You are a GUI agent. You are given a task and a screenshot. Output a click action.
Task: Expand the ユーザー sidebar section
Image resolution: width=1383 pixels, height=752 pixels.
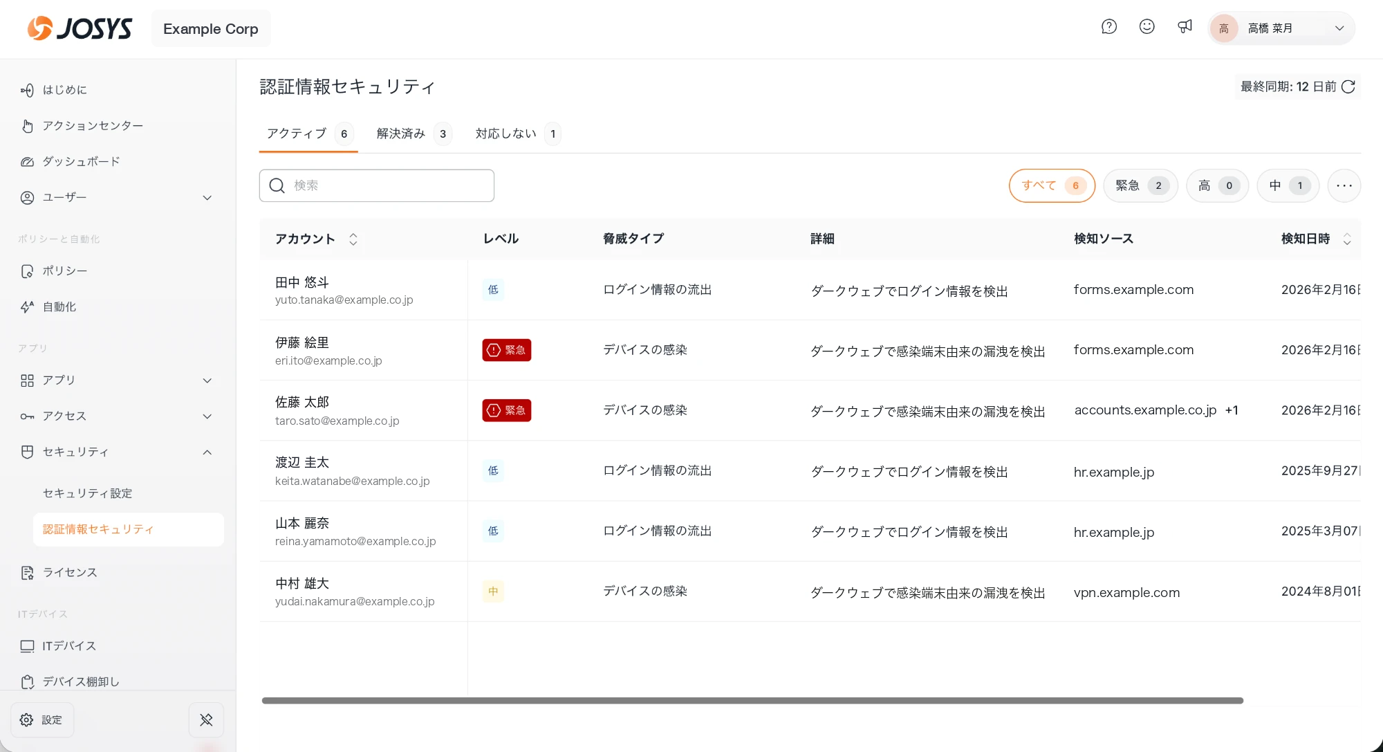click(x=118, y=198)
